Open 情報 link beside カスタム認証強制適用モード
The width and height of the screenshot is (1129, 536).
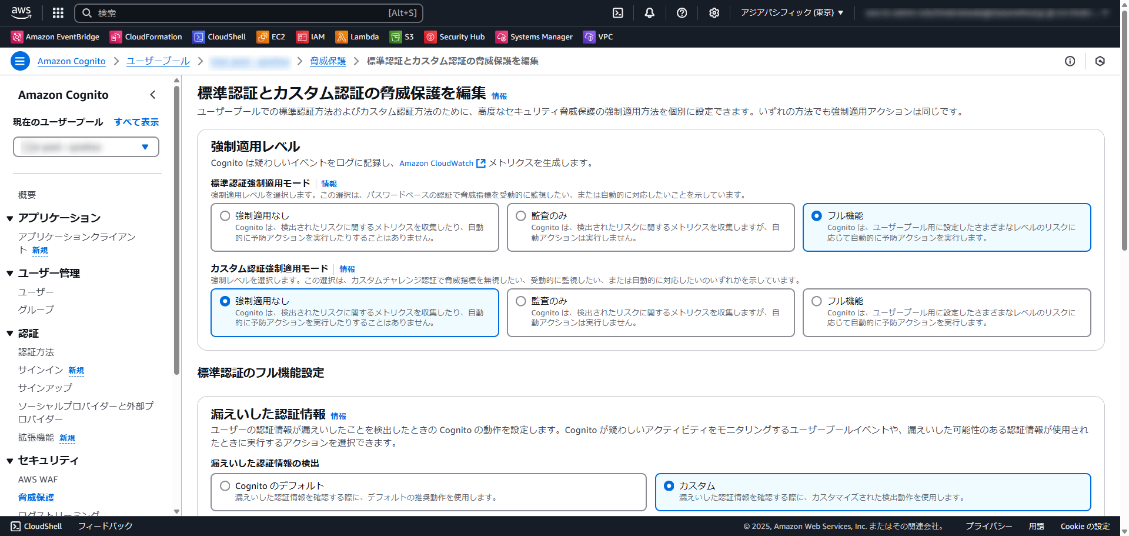pos(347,269)
